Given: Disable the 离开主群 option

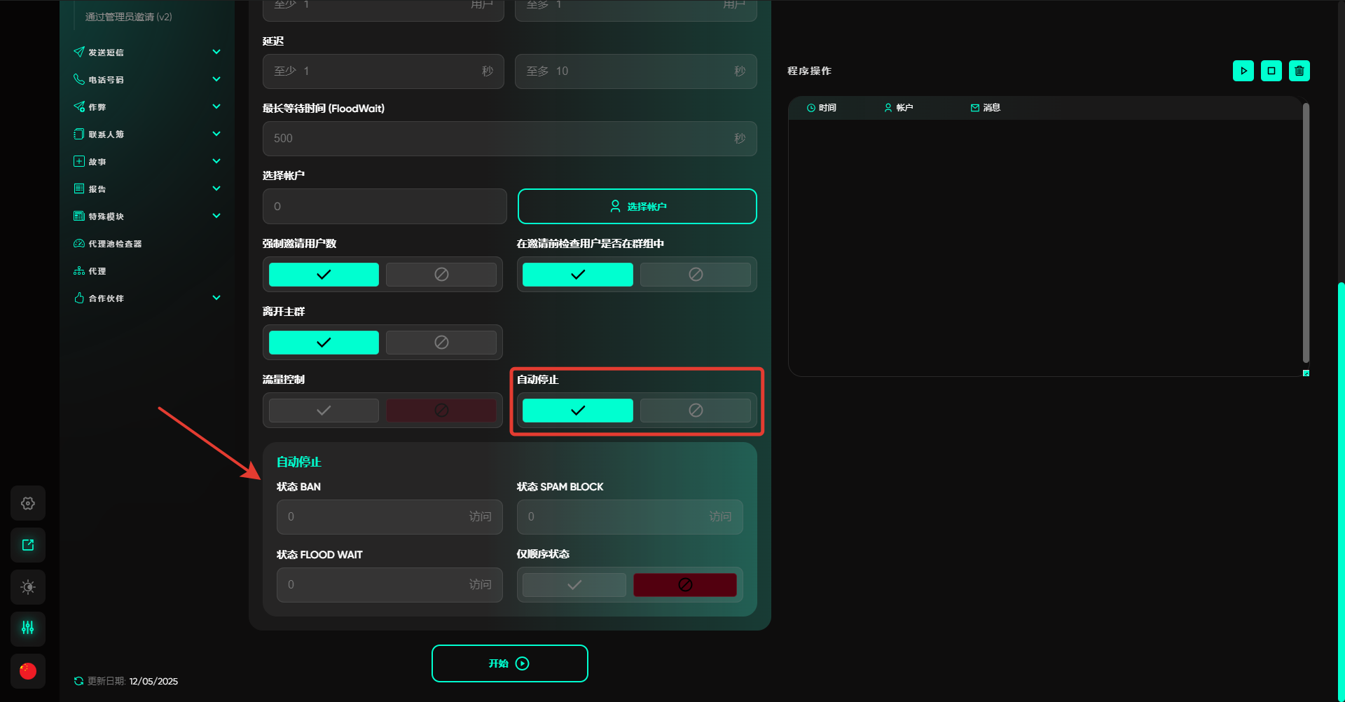Looking at the screenshot, I should 441,343.
